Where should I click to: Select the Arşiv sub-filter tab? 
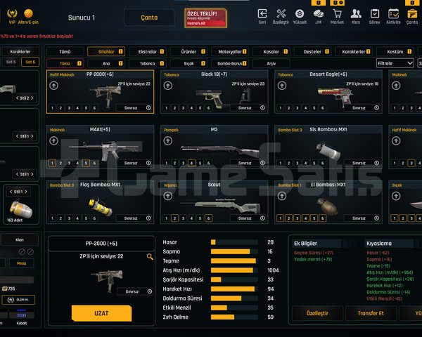click(x=271, y=63)
